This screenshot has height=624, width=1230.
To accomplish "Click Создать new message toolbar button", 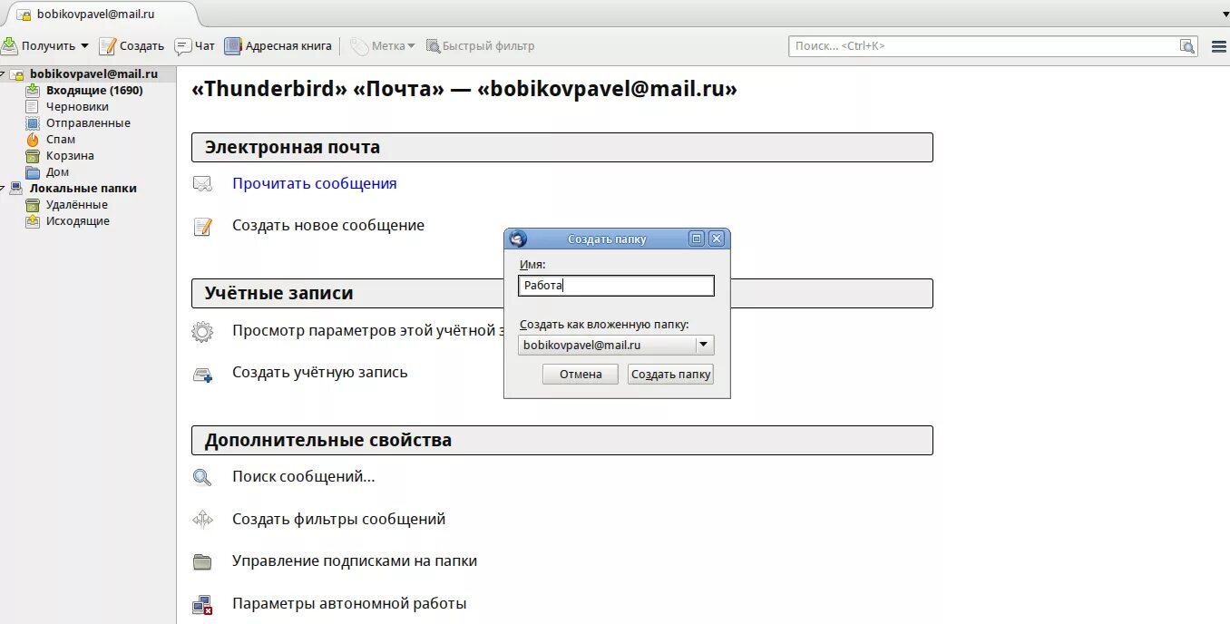I will [132, 45].
